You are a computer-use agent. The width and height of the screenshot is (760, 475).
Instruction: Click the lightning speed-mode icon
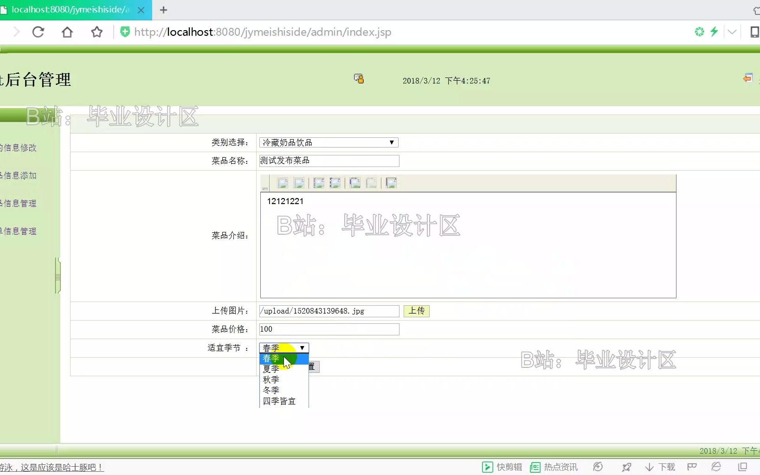(x=714, y=32)
